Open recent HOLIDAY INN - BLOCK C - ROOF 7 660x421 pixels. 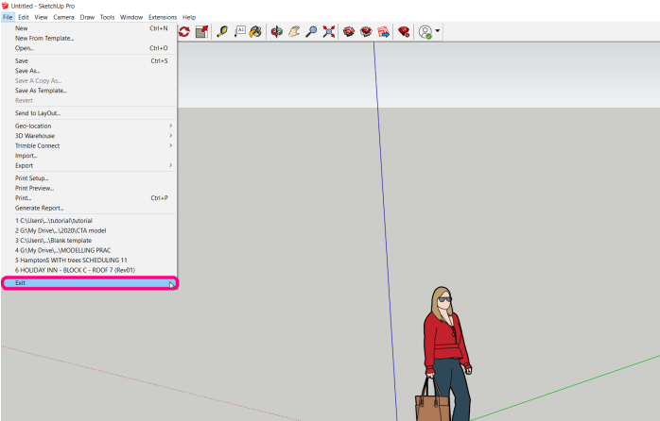(89, 270)
